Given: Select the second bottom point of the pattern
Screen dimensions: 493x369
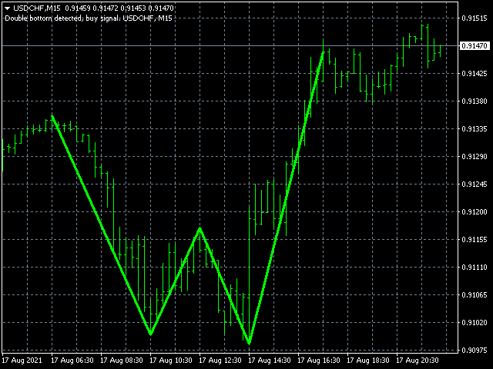Looking at the screenshot, I should 249,343.
